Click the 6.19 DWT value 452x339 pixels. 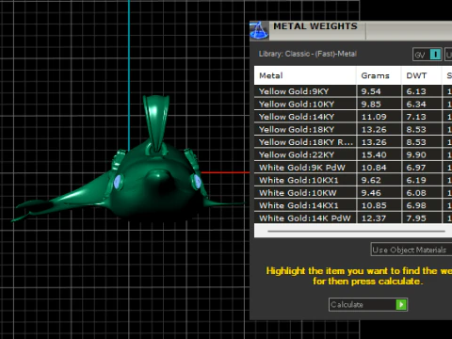coord(416,180)
